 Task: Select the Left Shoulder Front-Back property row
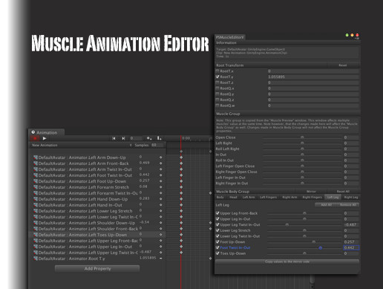tap(97, 229)
